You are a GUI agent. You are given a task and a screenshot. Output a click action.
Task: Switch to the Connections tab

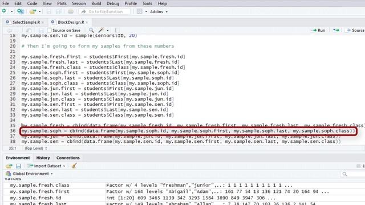(x=68, y=158)
